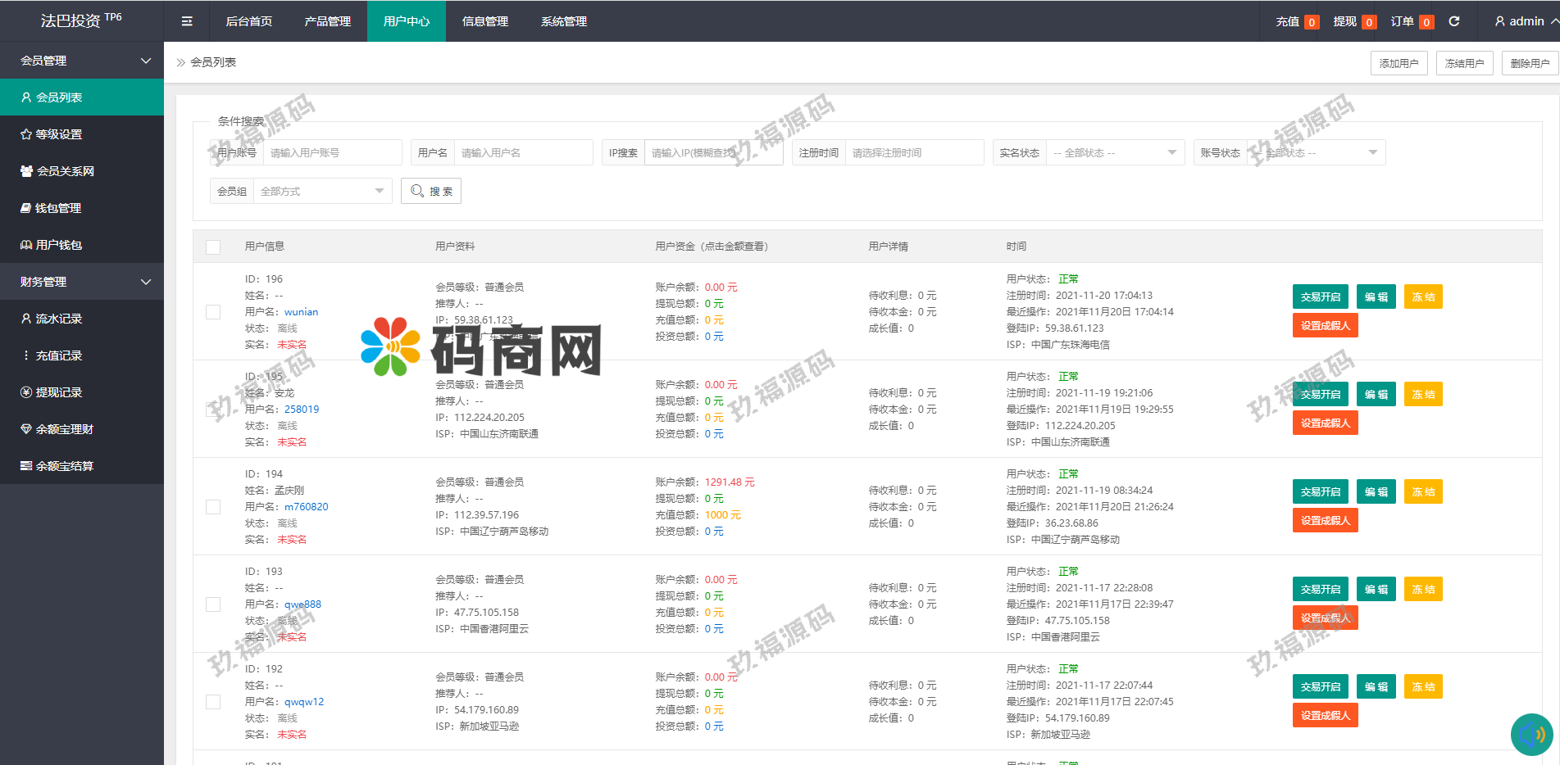The image size is (1560, 765).
Task: Open 余额宝理财 diamond icon in sidebar
Action: 26,429
